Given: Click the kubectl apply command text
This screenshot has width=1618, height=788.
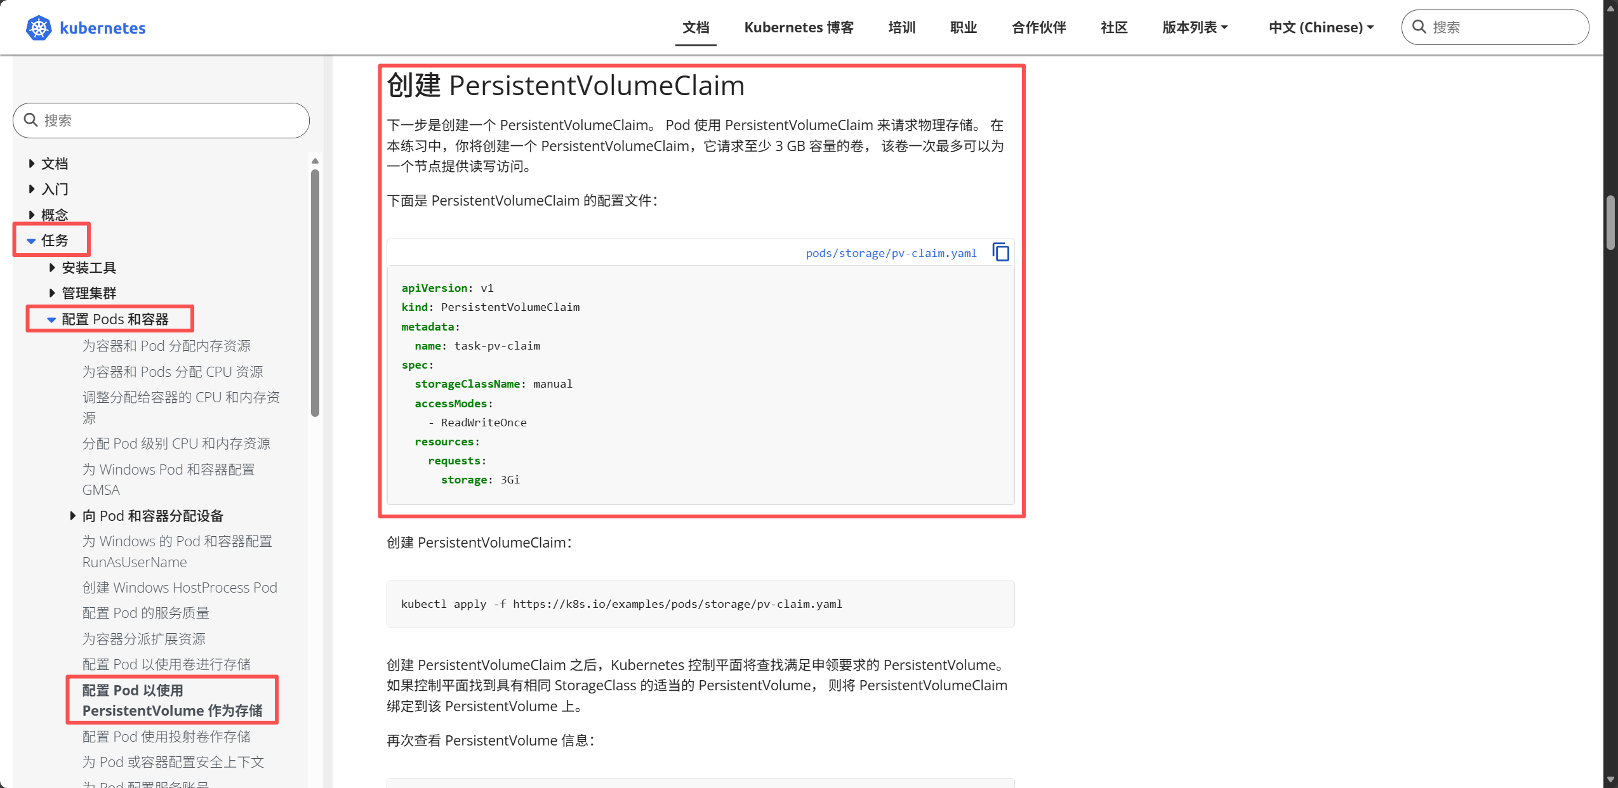Looking at the screenshot, I should pyautogui.click(x=621, y=604).
